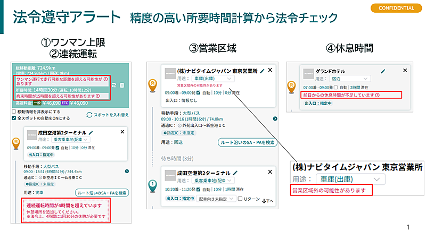Enable 移動情報を非表示にする checkbox
The height and width of the screenshot is (239, 426).
pyautogui.click(x=14, y=112)
